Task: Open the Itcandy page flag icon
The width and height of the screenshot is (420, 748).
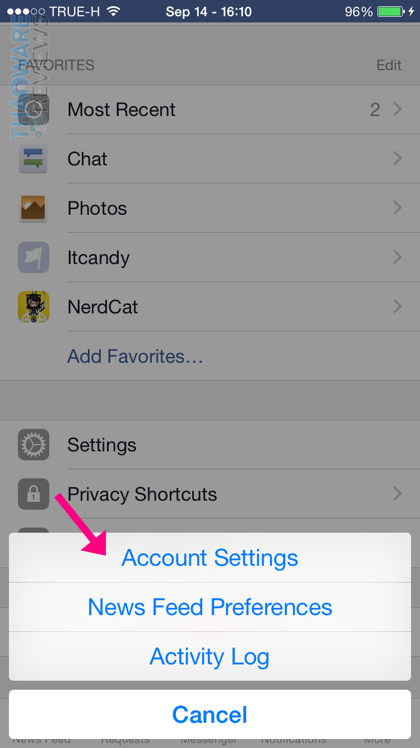Action: (34, 257)
